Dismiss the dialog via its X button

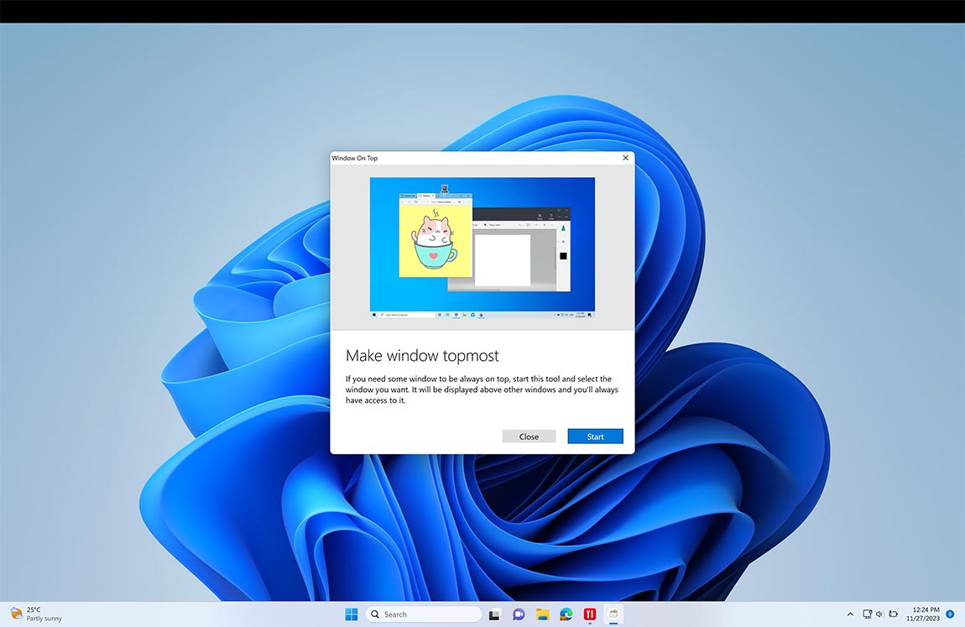[x=625, y=158]
